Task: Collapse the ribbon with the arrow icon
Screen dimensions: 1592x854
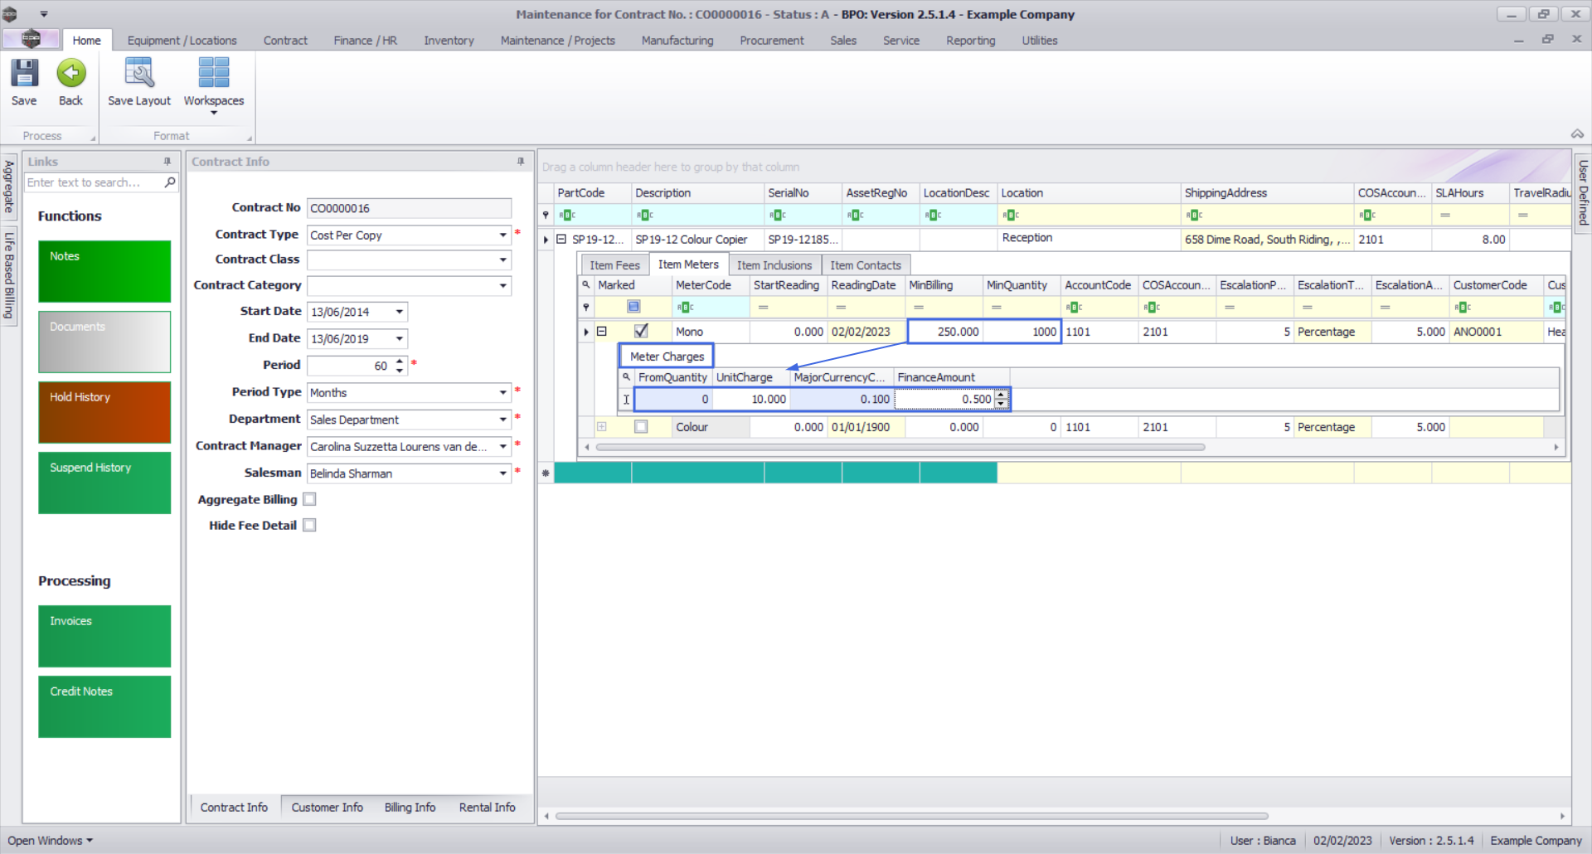Action: tap(1577, 134)
